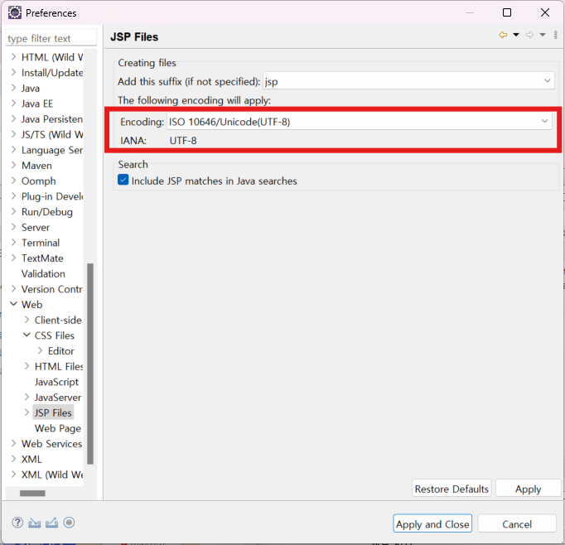Open the Encoding combo box
The height and width of the screenshot is (545, 565).
pos(359,122)
